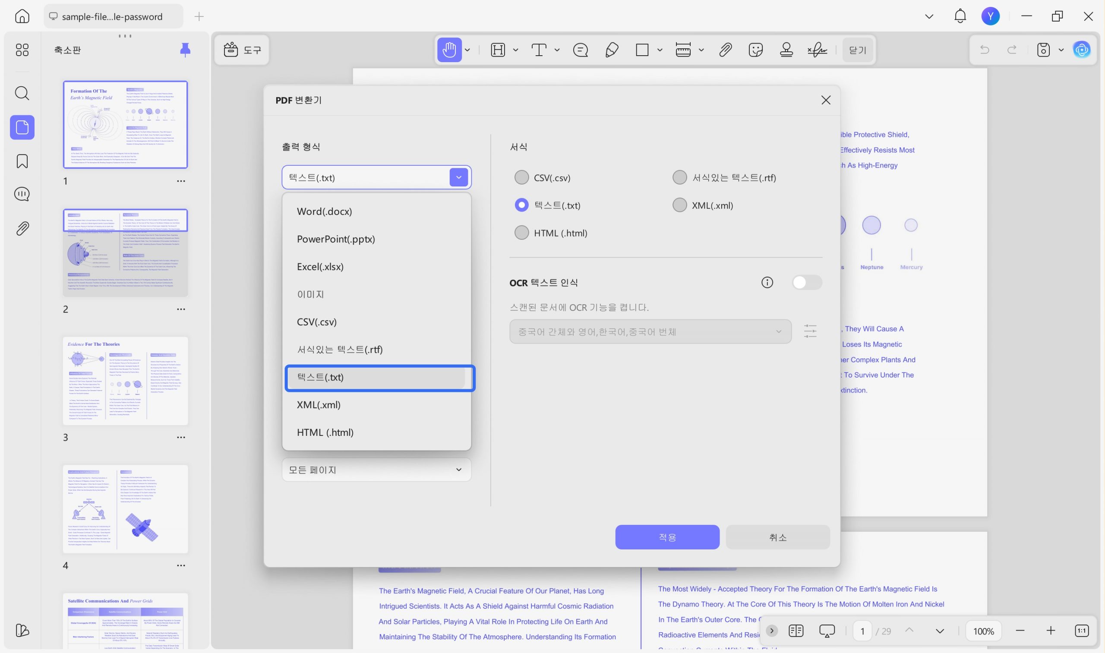Zoom in with the plus button

1051,631
